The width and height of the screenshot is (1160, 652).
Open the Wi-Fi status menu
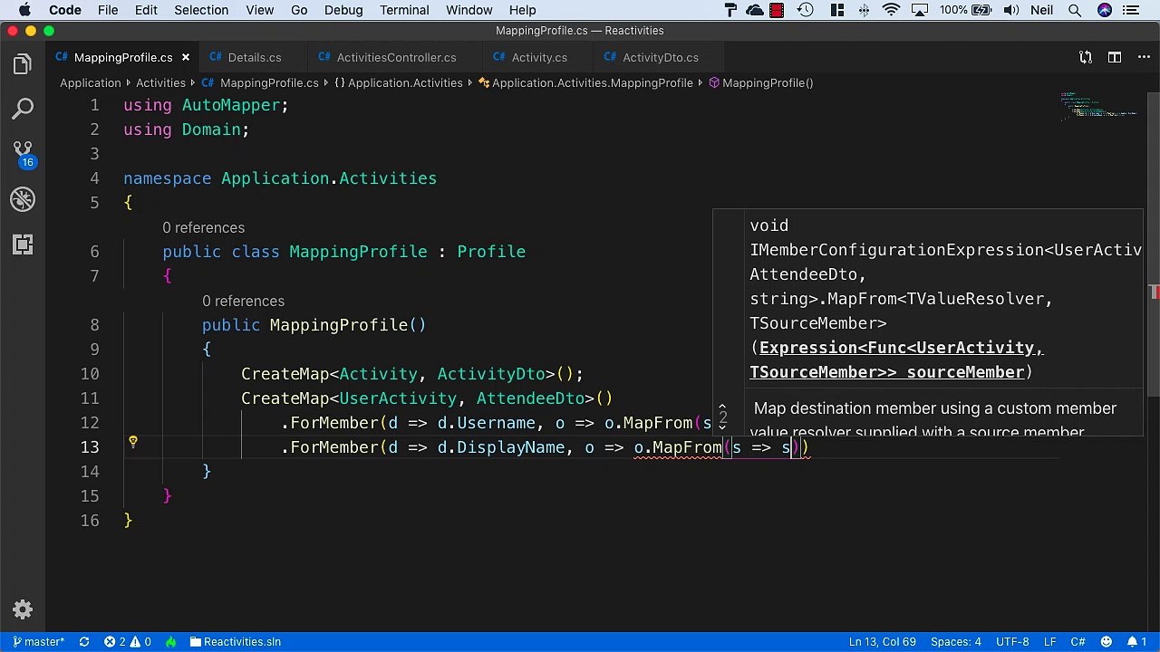point(892,10)
